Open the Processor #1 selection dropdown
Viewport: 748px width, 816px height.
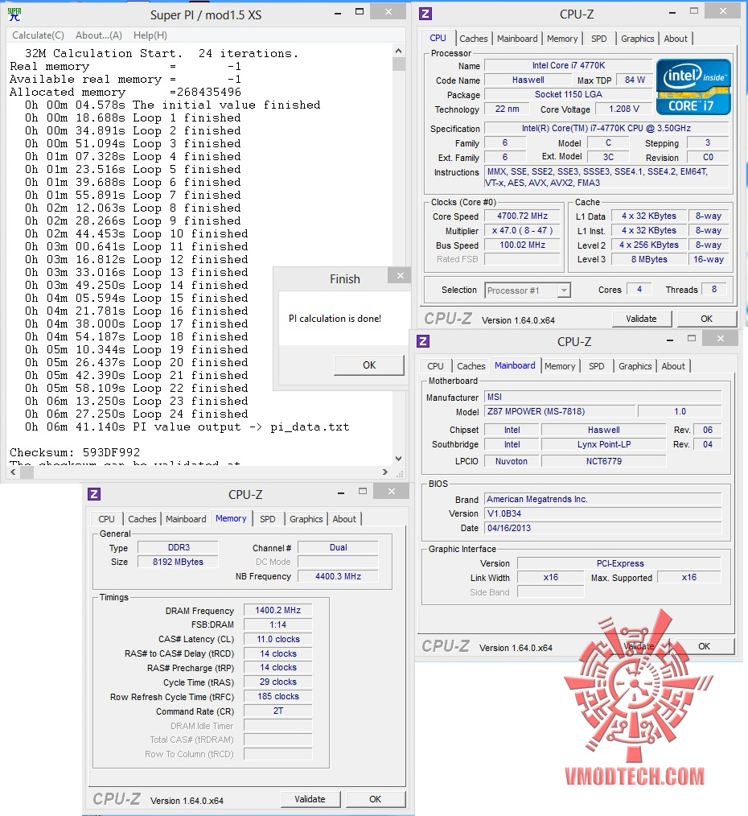[x=528, y=291]
